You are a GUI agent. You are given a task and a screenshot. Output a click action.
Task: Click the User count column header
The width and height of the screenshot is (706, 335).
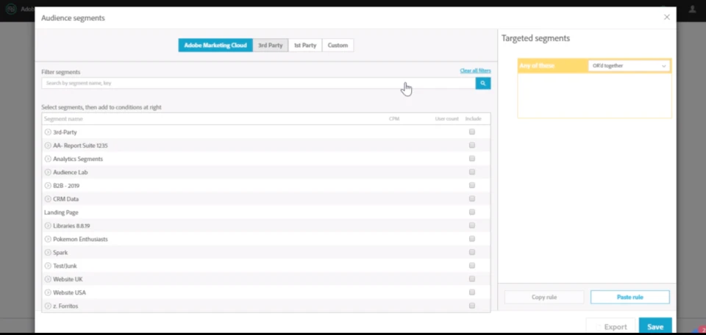[x=446, y=119]
